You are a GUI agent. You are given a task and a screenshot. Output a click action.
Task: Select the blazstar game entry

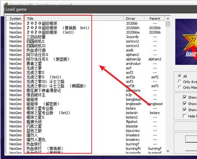(86, 126)
